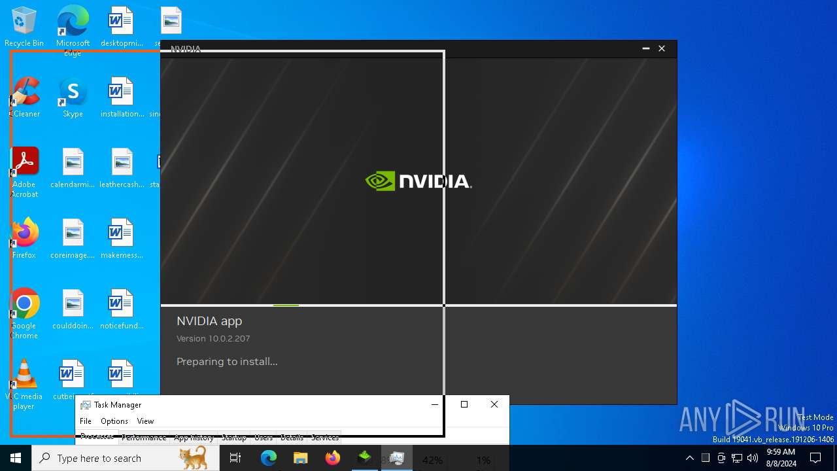Switch to App history tab in Task Manager
The image size is (837, 471).
point(194,438)
